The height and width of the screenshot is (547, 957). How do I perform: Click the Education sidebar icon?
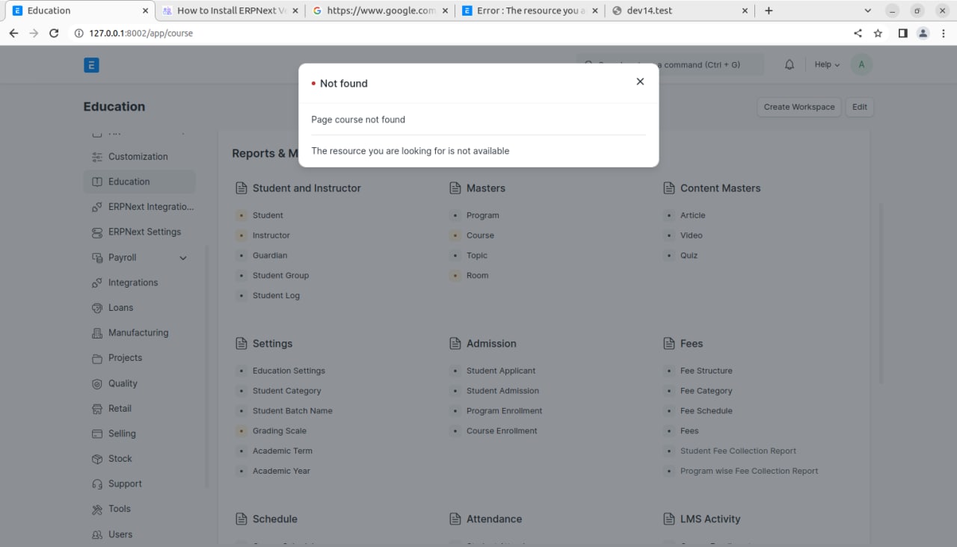click(96, 182)
